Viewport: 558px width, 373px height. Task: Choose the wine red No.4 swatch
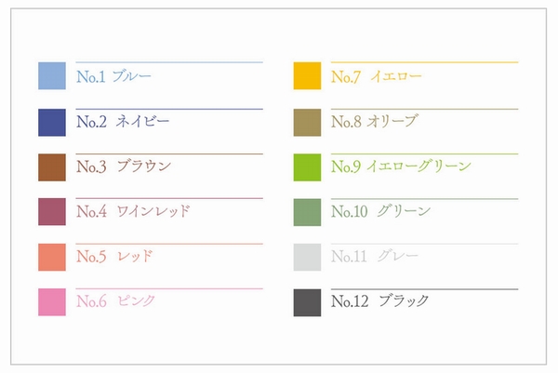click(x=51, y=212)
